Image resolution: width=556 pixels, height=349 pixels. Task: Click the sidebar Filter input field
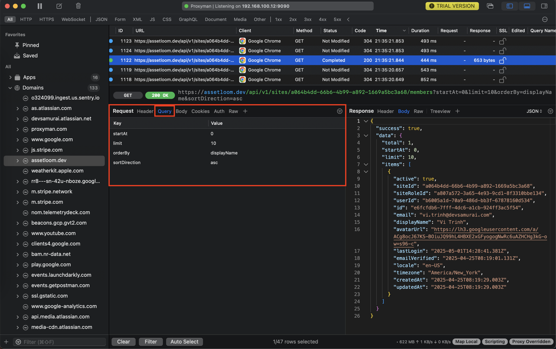click(59, 342)
